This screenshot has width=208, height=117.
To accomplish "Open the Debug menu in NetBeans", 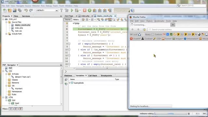I will pyautogui.click(x=48, y=6).
